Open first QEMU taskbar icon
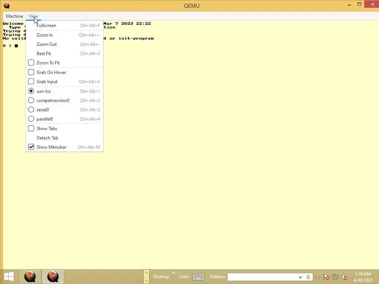This screenshot has width=379, height=284. (30, 277)
